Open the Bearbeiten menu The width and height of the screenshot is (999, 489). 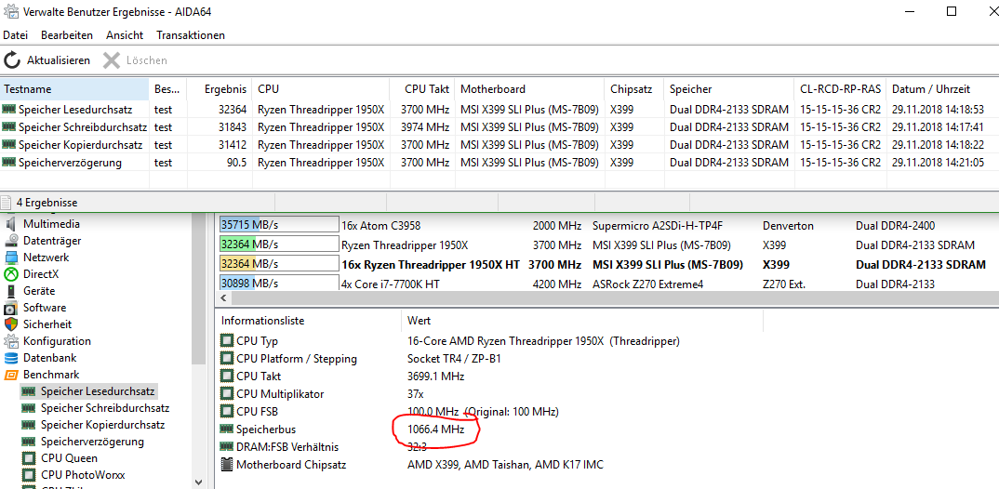67,35
